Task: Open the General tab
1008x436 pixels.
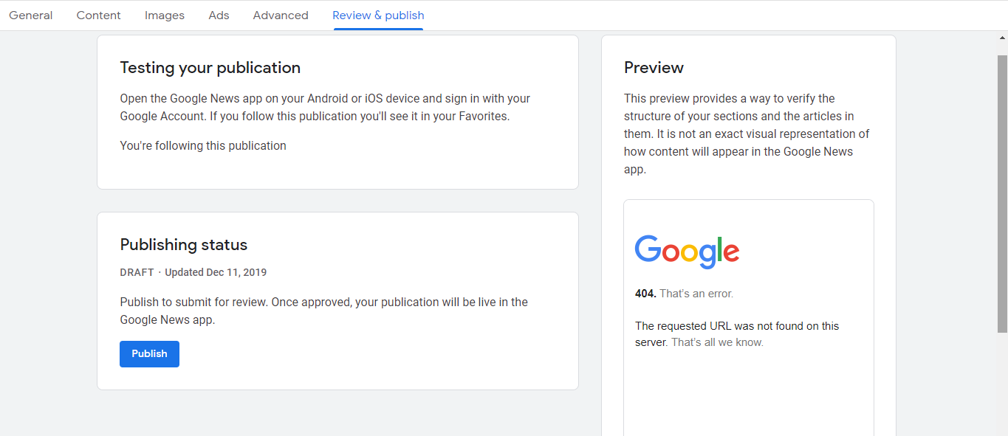Action: coord(31,15)
